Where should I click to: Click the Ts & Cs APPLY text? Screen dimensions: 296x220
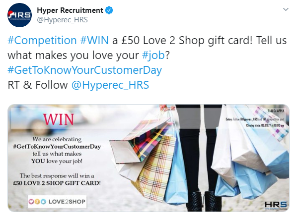pos(276,111)
